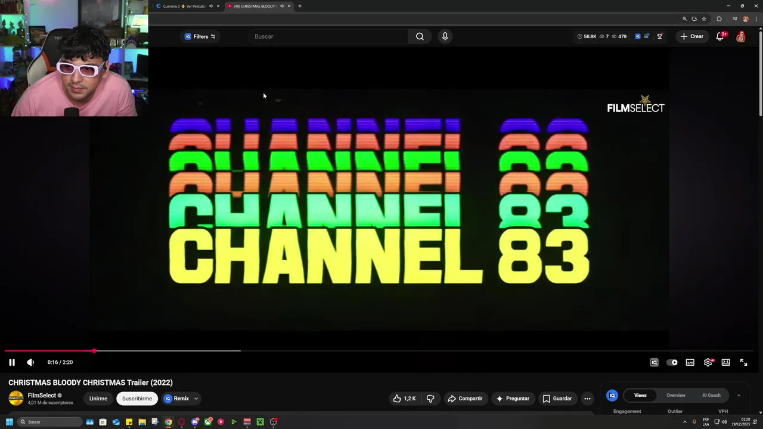This screenshot has height=429, width=763.
Task: Bookmark this page with star
Action: (703, 19)
